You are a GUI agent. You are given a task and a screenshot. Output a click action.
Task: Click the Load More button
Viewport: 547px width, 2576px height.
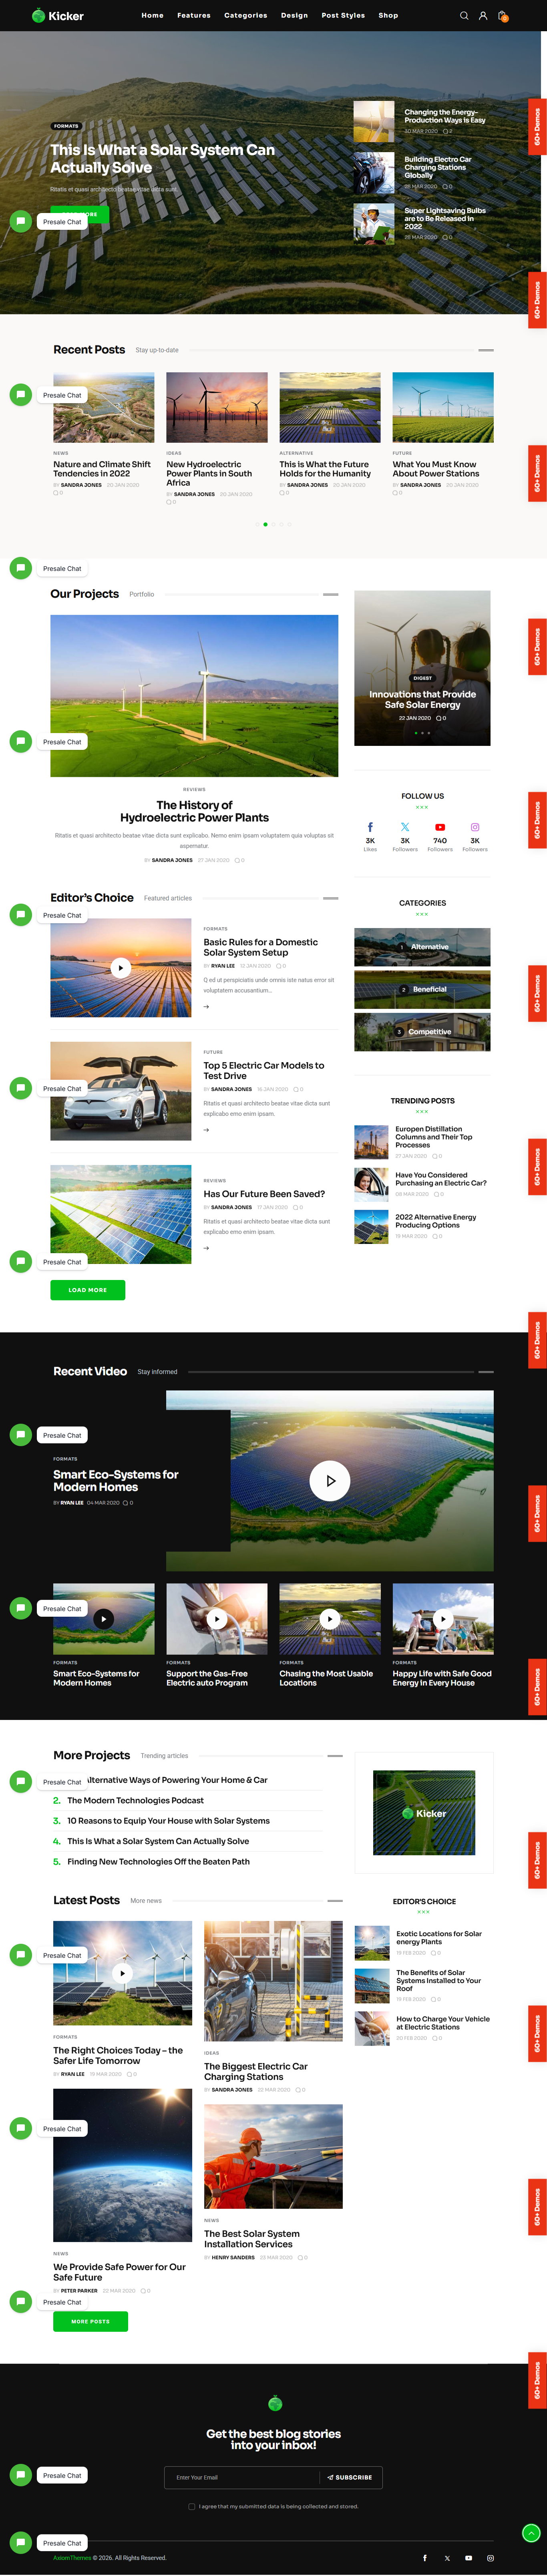pyautogui.click(x=88, y=1290)
